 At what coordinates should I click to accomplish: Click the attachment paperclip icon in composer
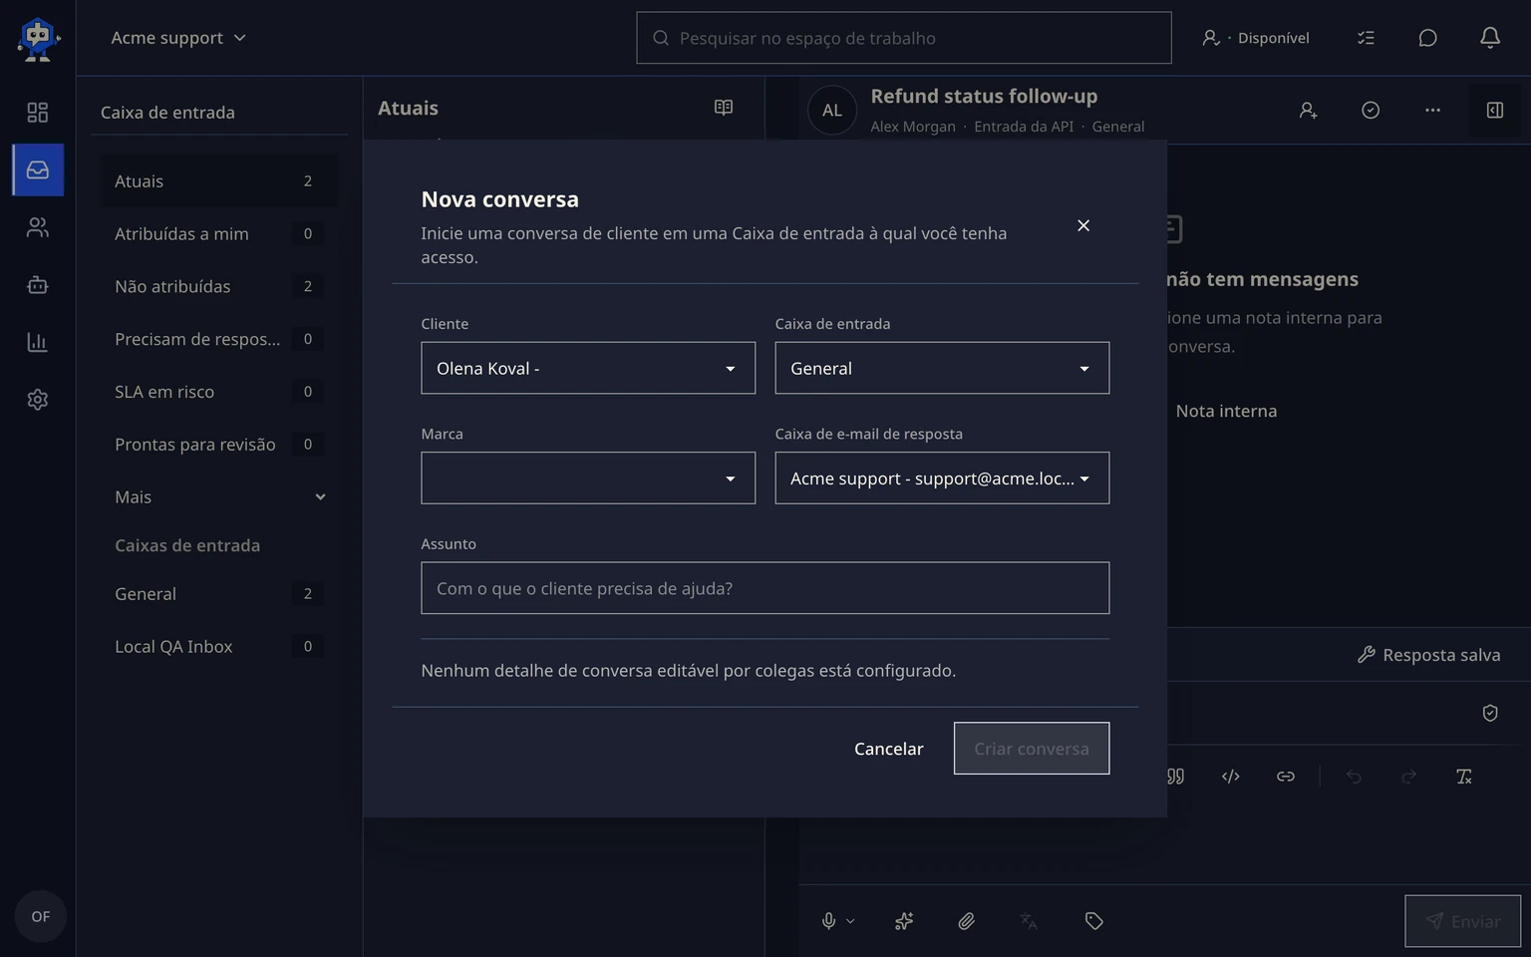pyautogui.click(x=967, y=921)
